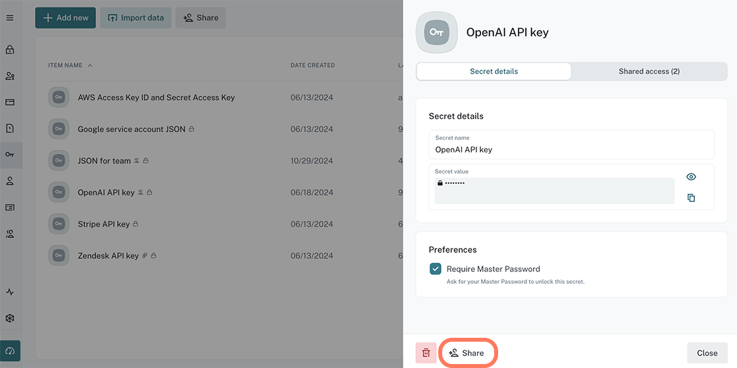The image size is (737, 368).
Task: Click the Share button in panel footer
Action: (467, 353)
